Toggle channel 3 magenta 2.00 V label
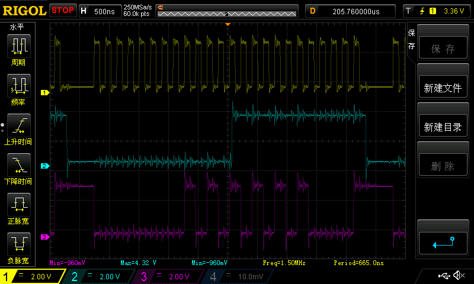 pyautogui.click(x=169, y=276)
